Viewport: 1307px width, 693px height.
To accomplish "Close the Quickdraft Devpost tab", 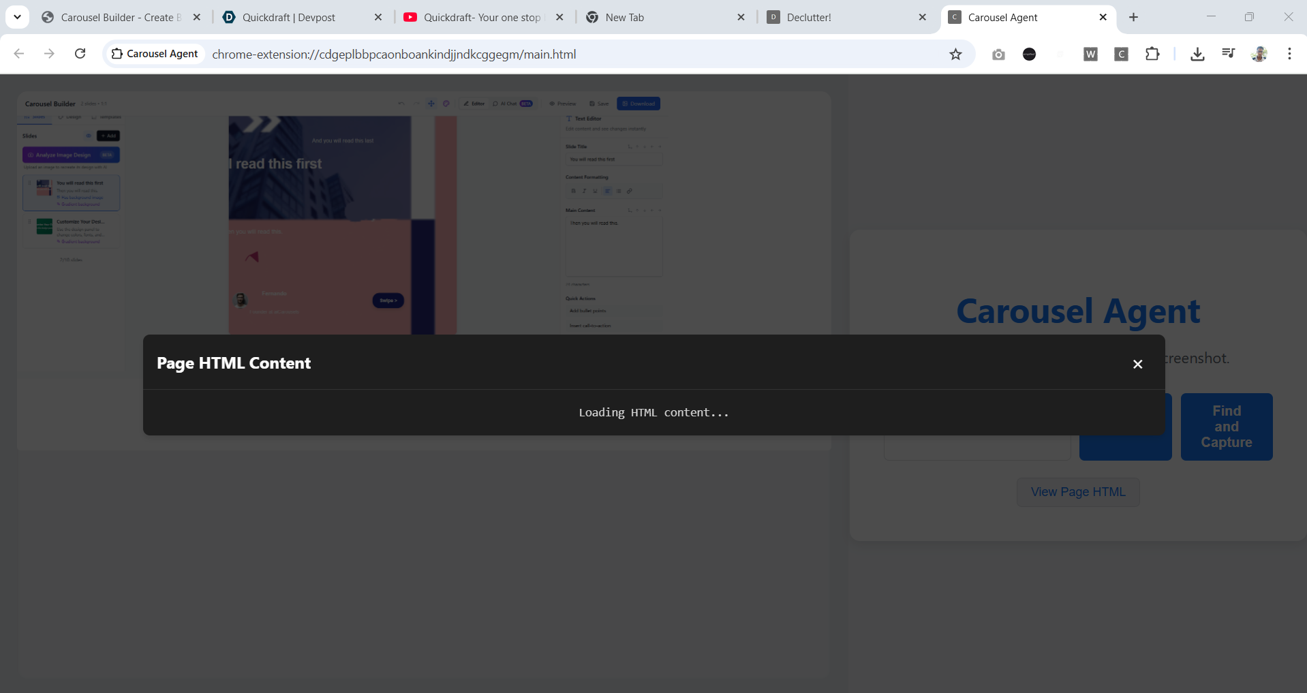I will pyautogui.click(x=378, y=18).
